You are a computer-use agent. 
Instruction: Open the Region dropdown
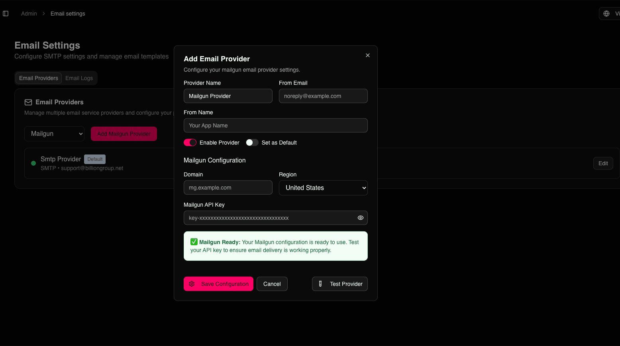[323, 188]
